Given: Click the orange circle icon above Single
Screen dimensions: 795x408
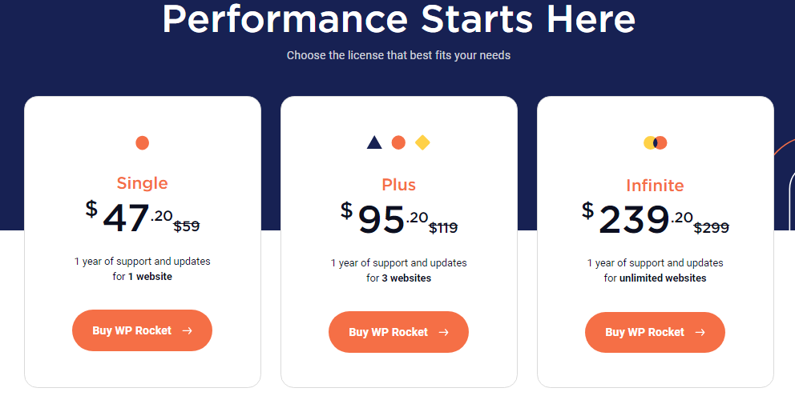Looking at the screenshot, I should (143, 142).
